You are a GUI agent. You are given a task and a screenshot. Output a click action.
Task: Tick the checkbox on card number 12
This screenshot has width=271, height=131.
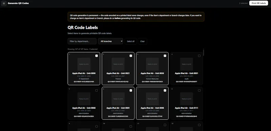click(x=199, y=125)
